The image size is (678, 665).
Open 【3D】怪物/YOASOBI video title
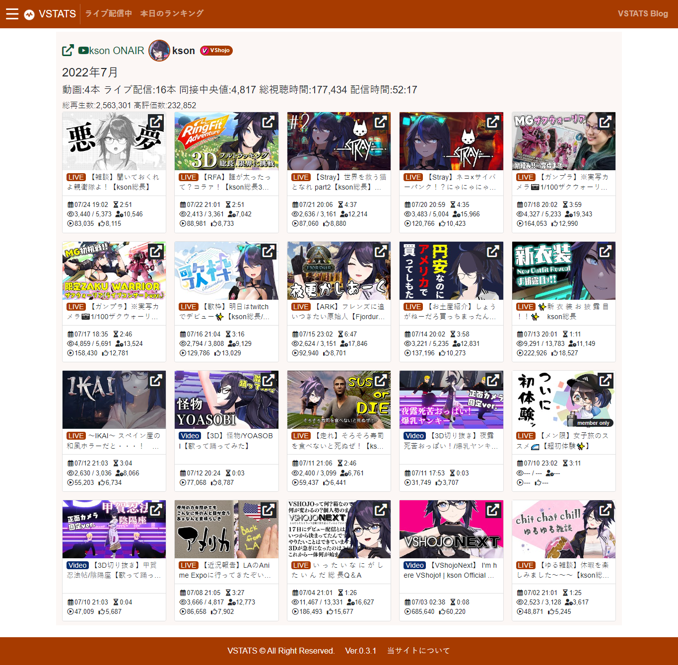226,441
